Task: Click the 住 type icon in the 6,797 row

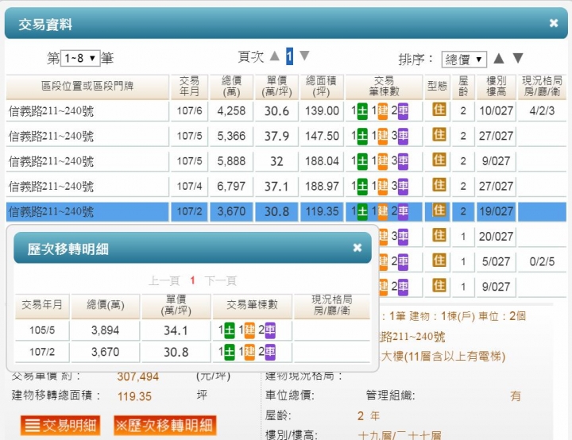Action: tap(439, 185)
